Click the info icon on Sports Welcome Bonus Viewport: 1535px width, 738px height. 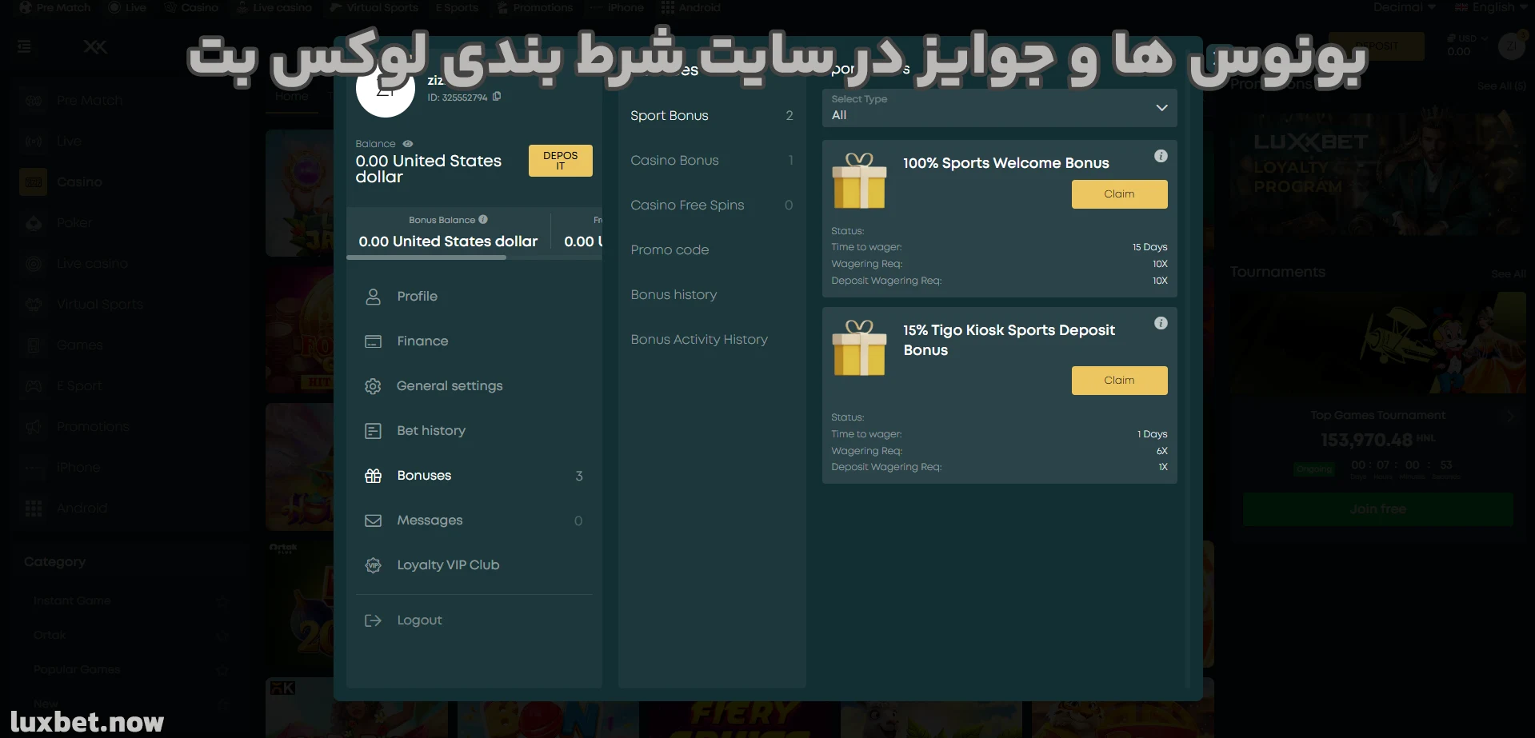[1161, 156]
